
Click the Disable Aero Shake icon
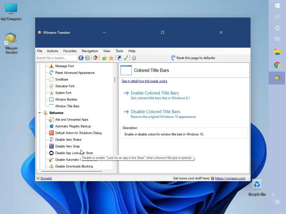[x=51, y=140]
